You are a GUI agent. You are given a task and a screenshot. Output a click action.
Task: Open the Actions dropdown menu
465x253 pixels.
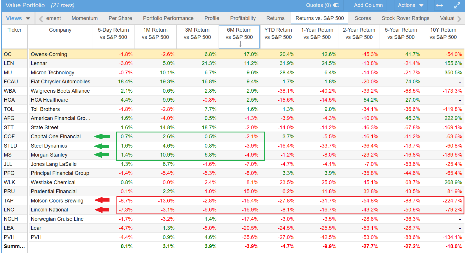click(x=410, y=5)
